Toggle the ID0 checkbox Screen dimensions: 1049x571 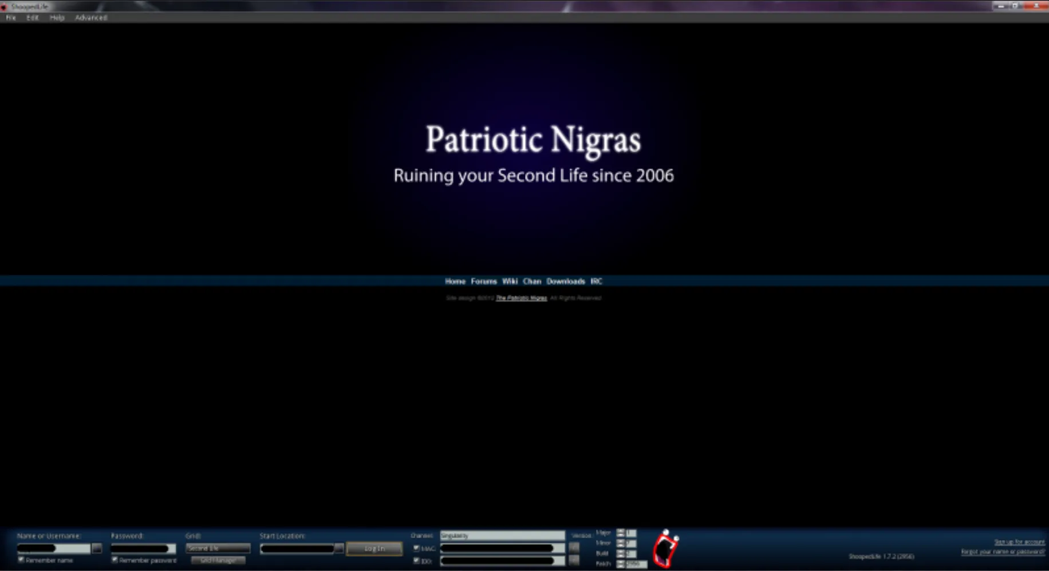click(x=416, y=561)
